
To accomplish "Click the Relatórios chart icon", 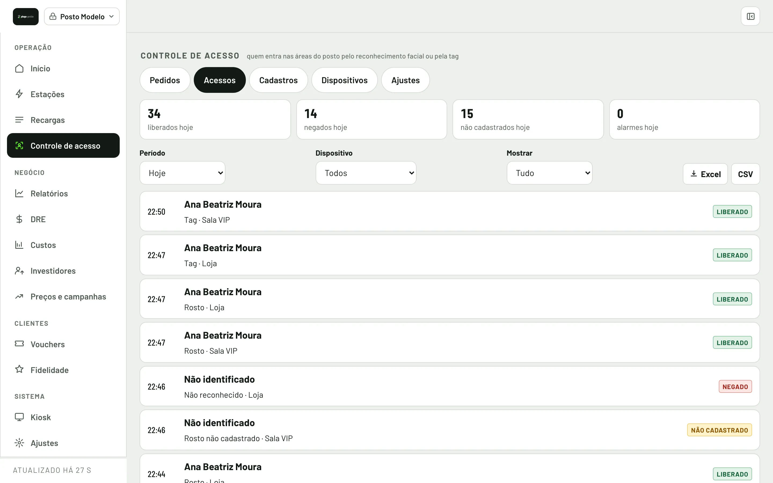I will pyautogui.click(x=19, y=193).
